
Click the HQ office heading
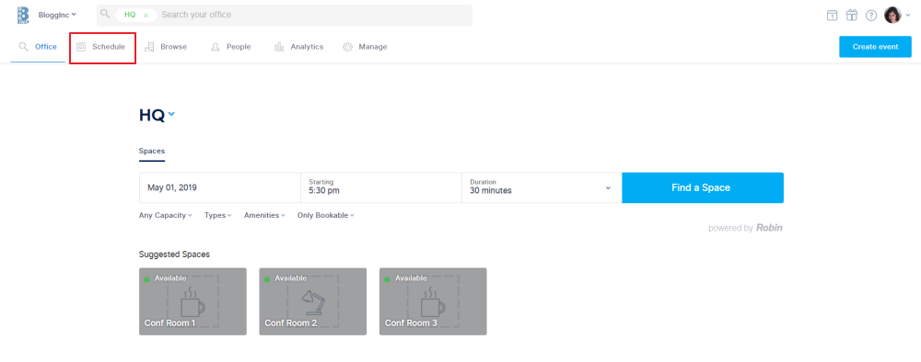tap(152, 116)
